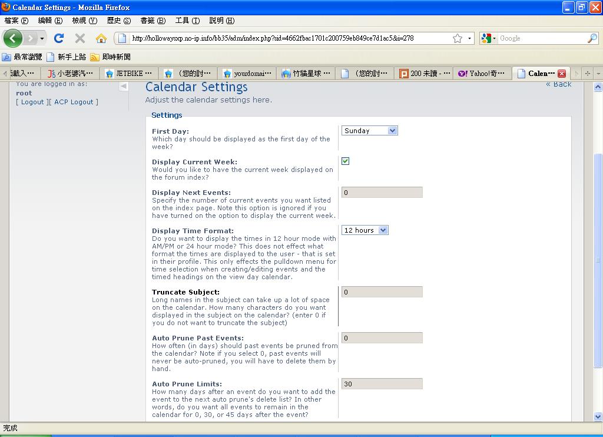Open the 說明 (H) menu

coord(222,21)
